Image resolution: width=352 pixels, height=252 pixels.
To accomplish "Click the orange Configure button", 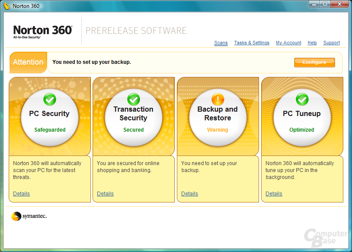I will click(x=315, y=63).
